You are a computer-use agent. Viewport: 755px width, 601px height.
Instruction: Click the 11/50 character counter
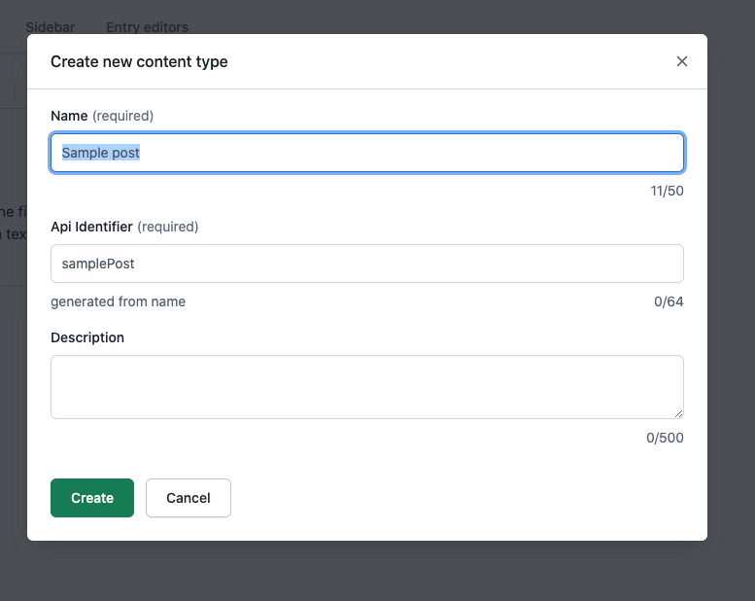[x=667, y=191]
